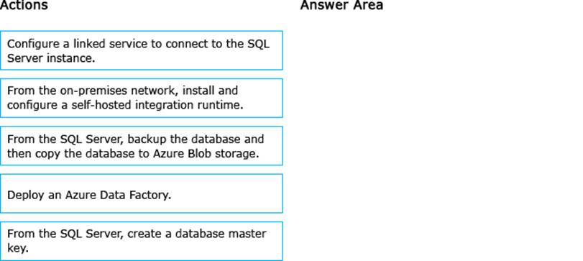
Task: Select the 'Deploy an Azure Data Factory' action
Action: pos(142,193)
